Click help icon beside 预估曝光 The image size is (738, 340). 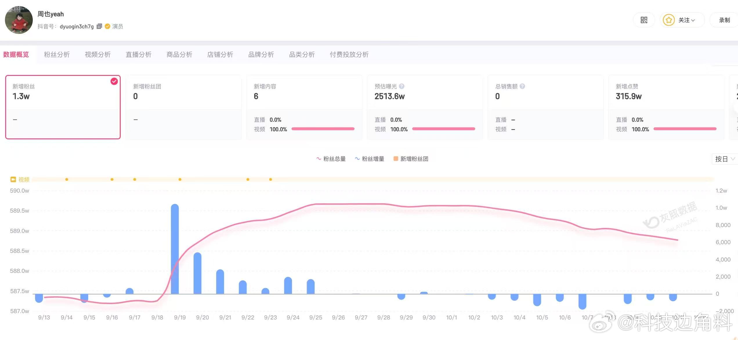(x=402, y=86)
